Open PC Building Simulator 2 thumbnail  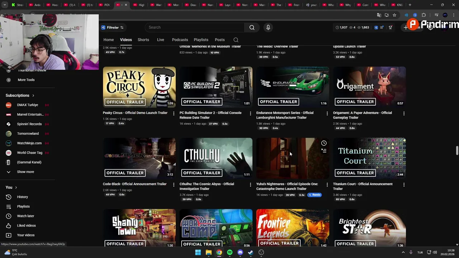click(x=216, y=87)
